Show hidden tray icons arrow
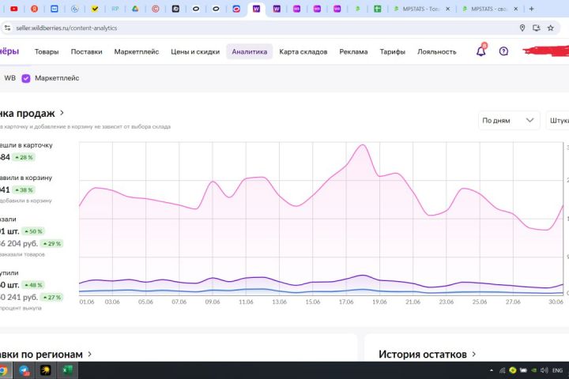The width and height of the screenshot is (569, 379). tap(492, 370)
